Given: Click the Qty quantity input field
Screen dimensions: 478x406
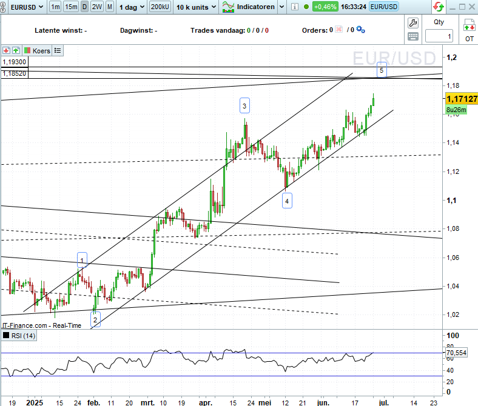Looking at the screenshot, I should click(439, 36).
